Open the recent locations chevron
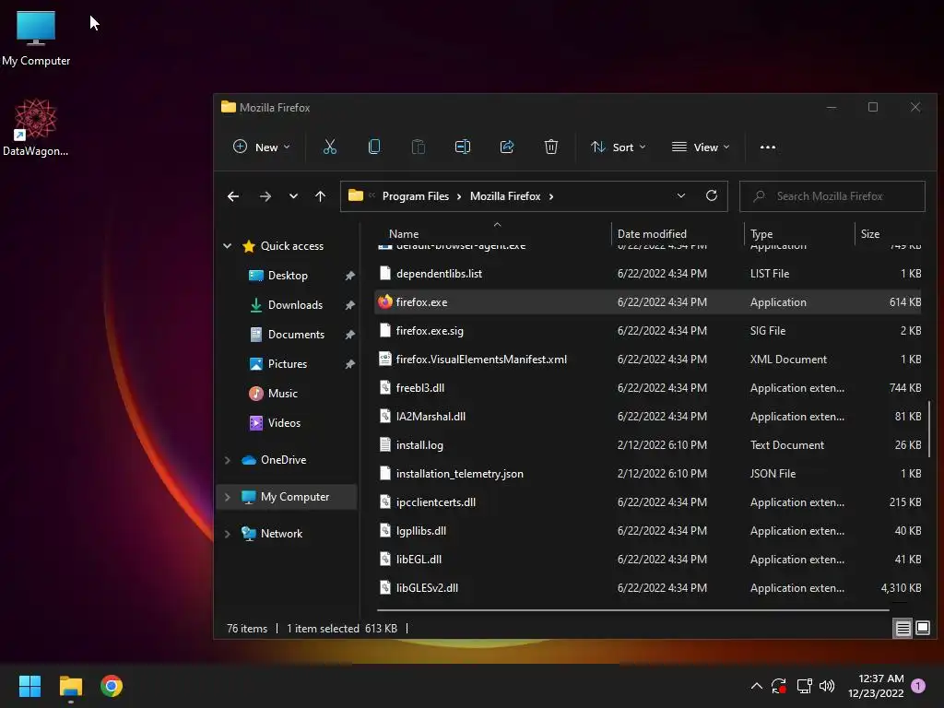This screenshot has height=708, width=944. 293,196
